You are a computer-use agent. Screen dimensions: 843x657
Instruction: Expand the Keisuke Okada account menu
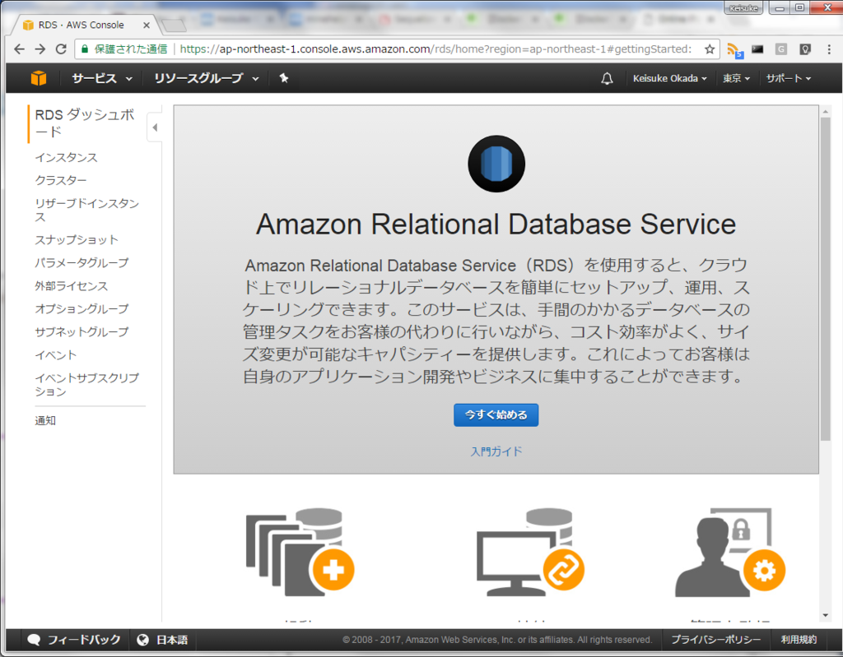pyautogui.click(x=669, y=78)
